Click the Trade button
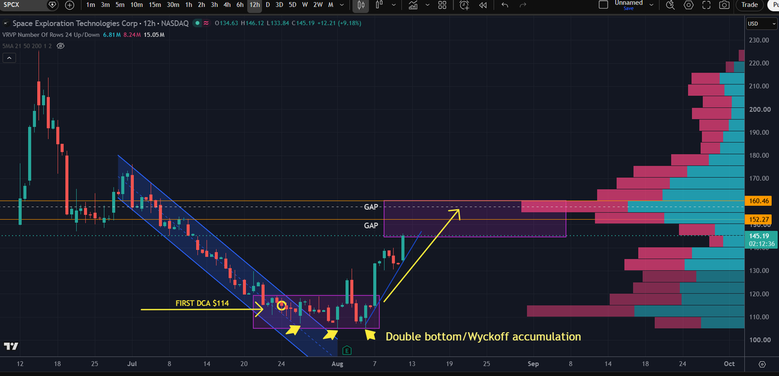Screen dimensions: 779x376 pos(750,5)
